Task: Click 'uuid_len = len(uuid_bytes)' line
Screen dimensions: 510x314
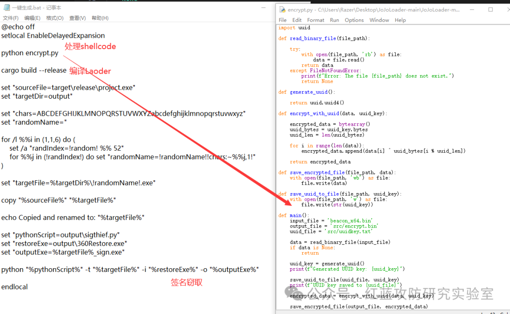Action: [327, 135]
